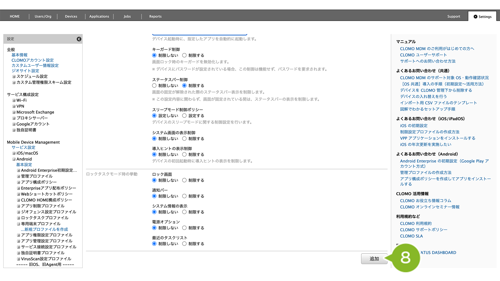Open Settings tab with gear icon
This screenshot has width=500, height=281.
[x=482, y=17]
